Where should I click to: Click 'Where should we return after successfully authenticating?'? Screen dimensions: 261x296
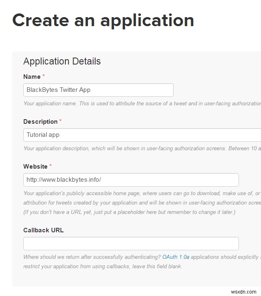[x=92, y=257]
